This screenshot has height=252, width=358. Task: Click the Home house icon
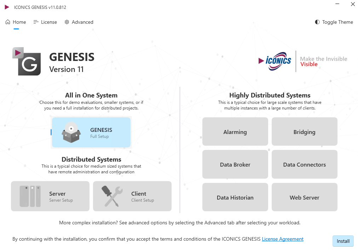point(8,22)
